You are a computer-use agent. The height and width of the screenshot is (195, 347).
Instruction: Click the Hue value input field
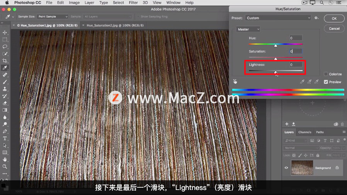pos(296,38)
